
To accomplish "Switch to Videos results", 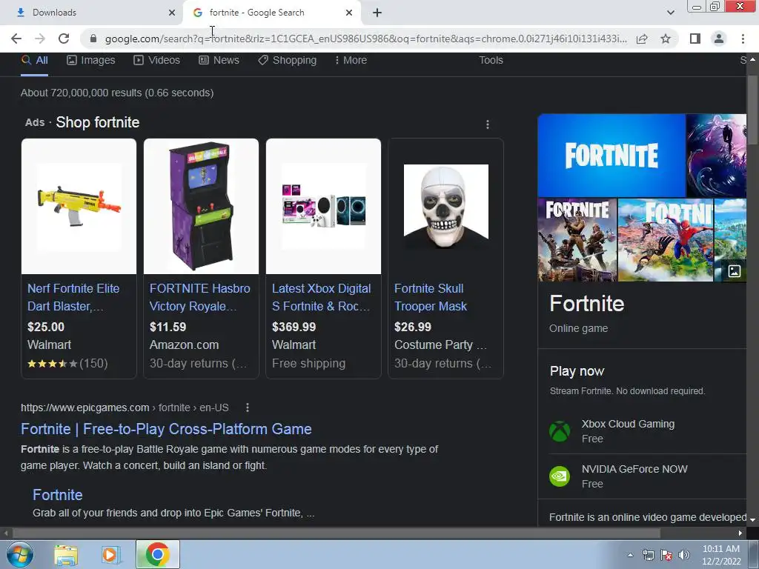I will [x=157, y=60].
